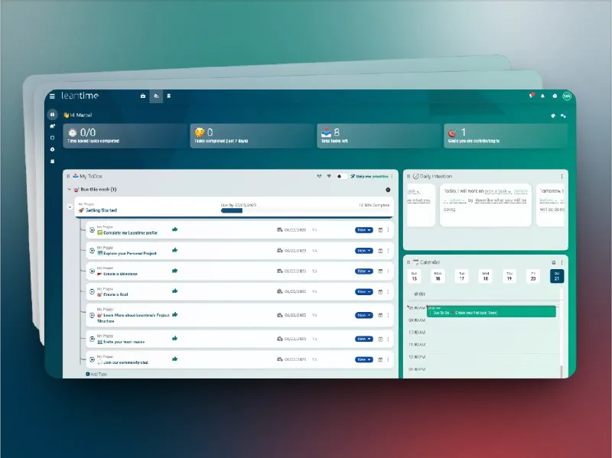Click Help me prioritize button

click(x=371, y=176)
